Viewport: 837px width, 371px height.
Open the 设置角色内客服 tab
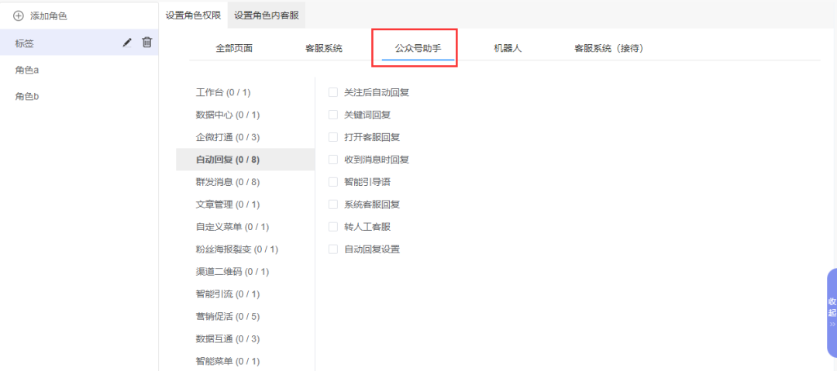[x=267, y=15]
